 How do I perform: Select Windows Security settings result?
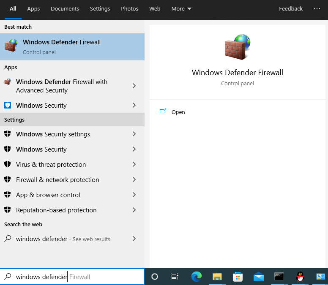[72, 134]
